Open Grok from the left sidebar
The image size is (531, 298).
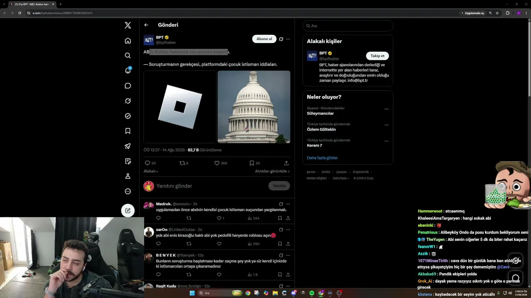coord(128,101)
